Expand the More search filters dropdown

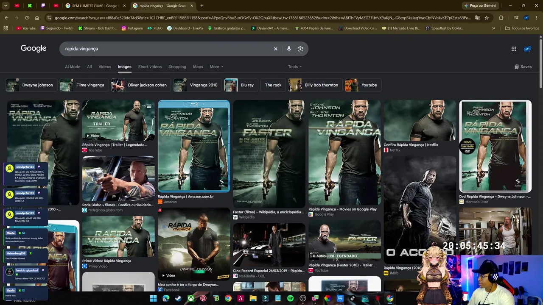pyautogui.click(x=216, y=67)
